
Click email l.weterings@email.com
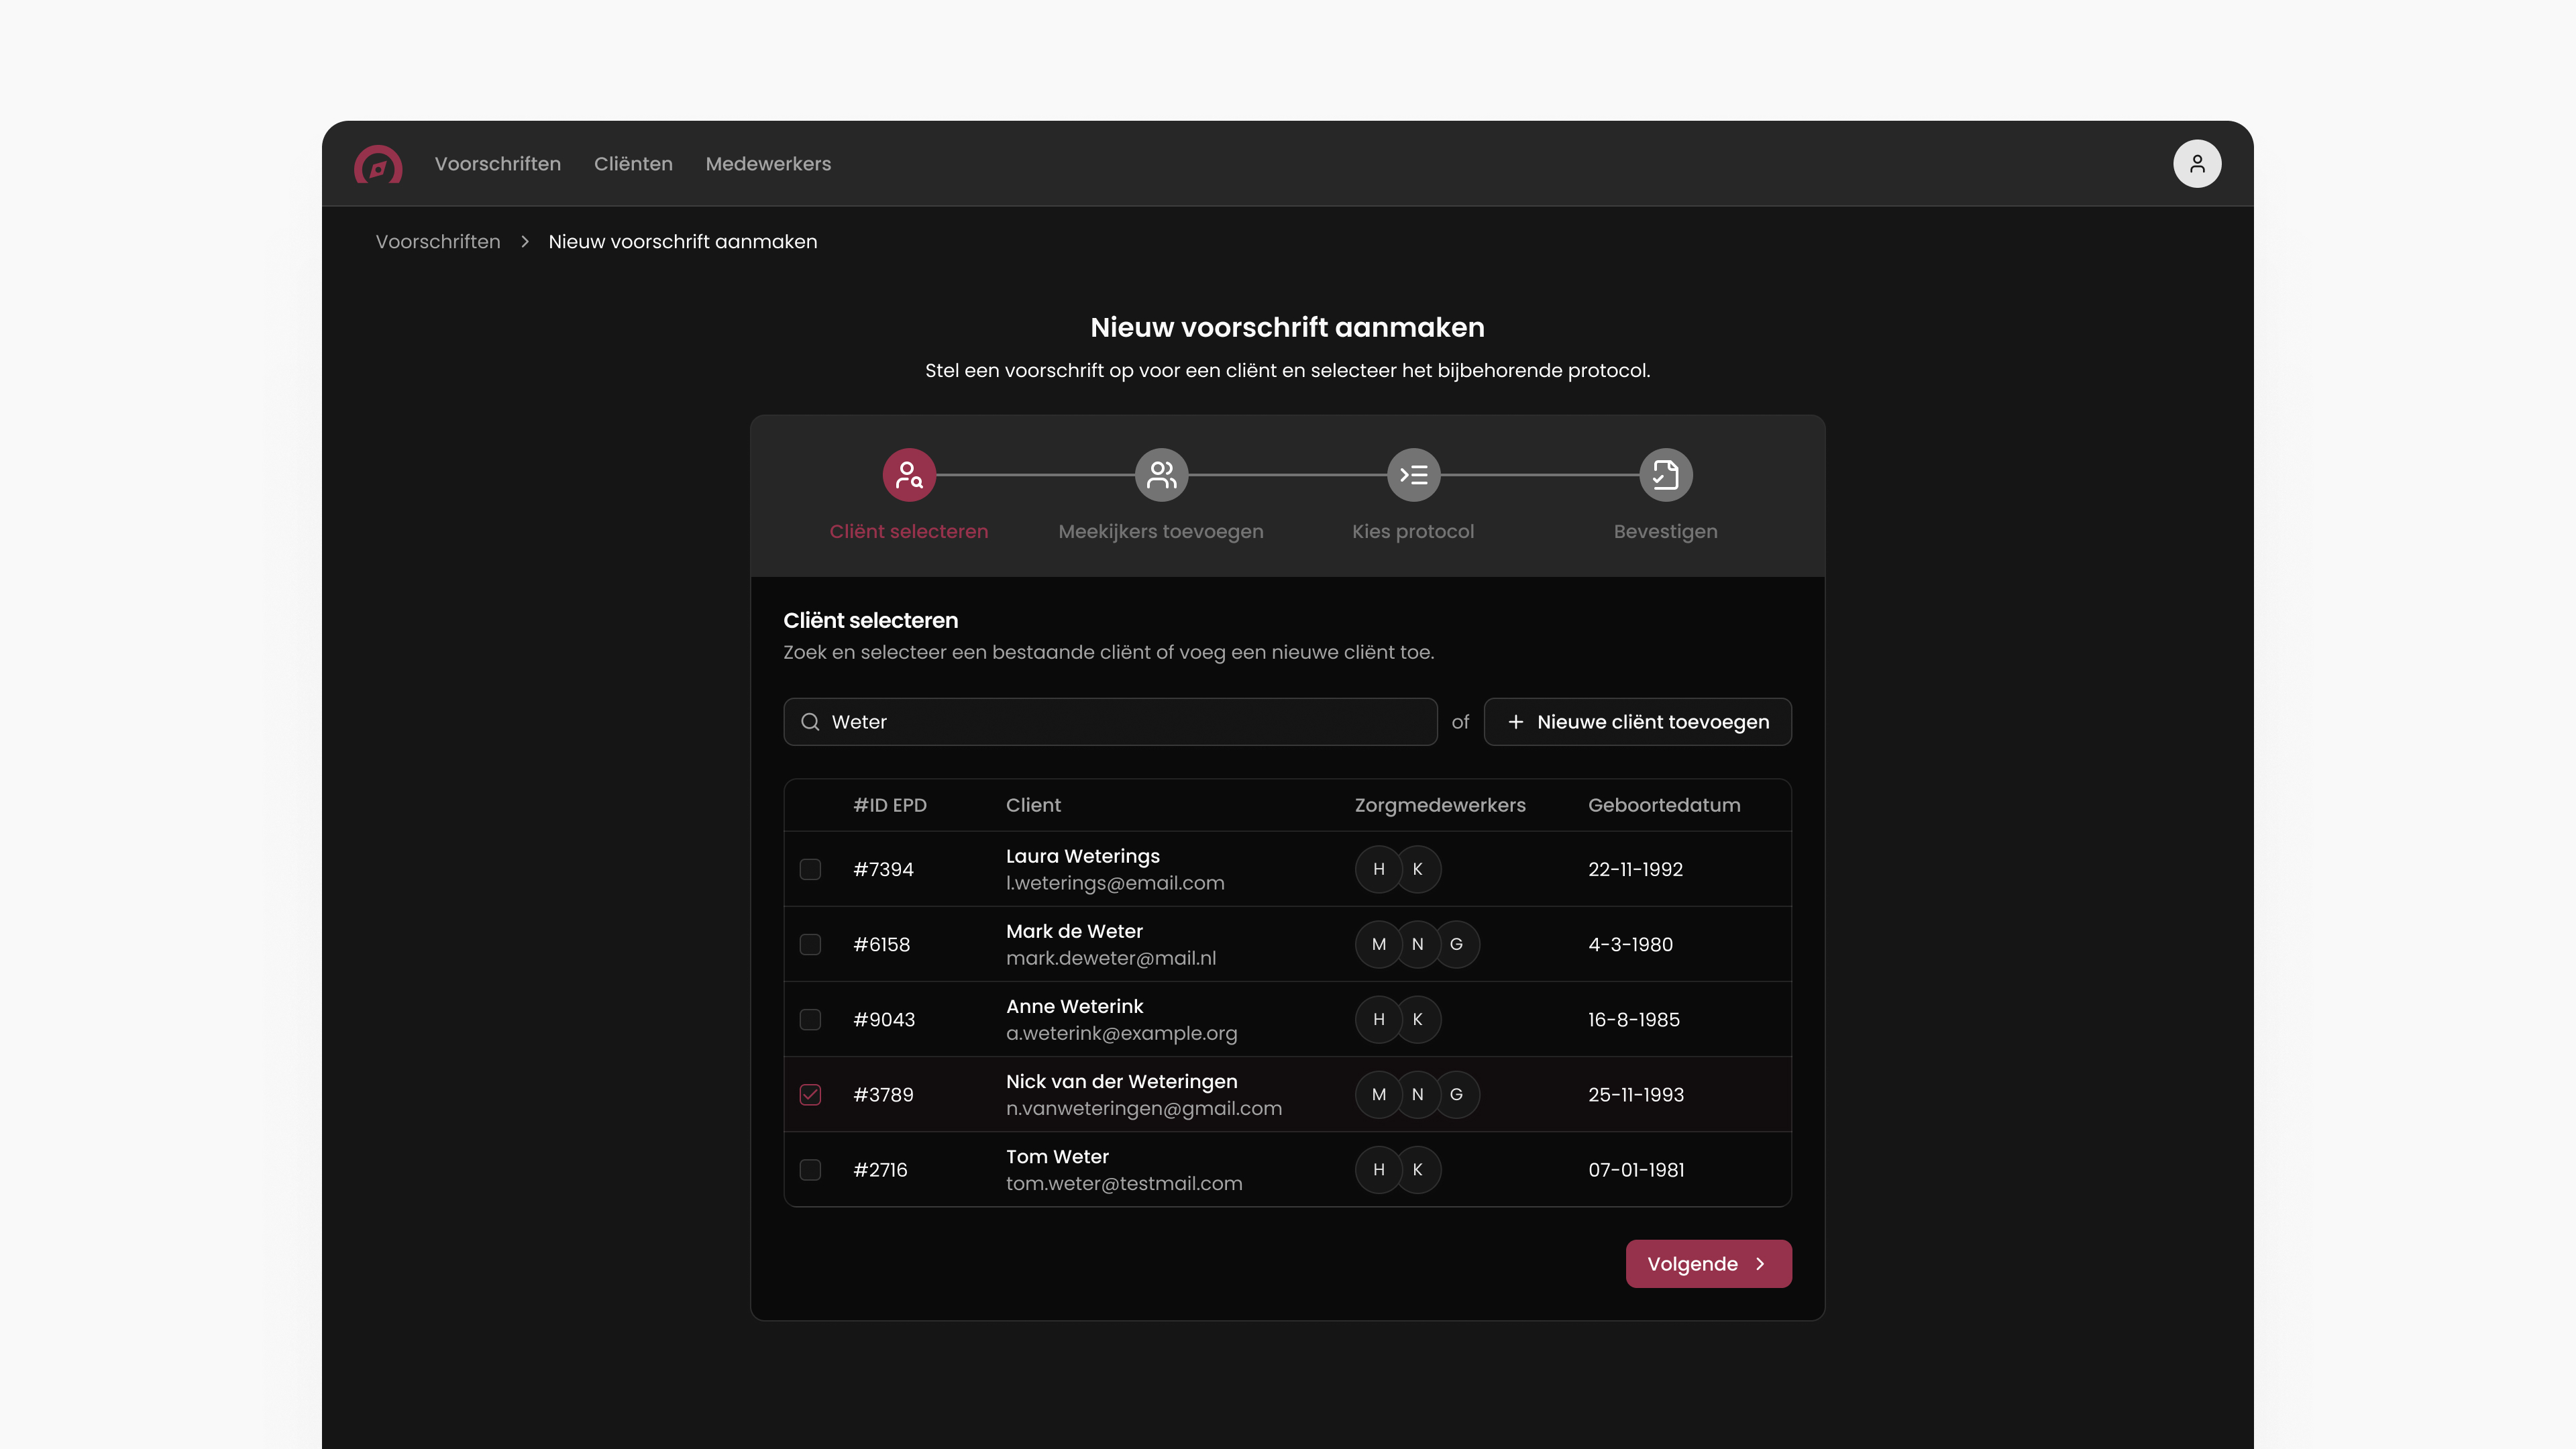click(1115, 883)
